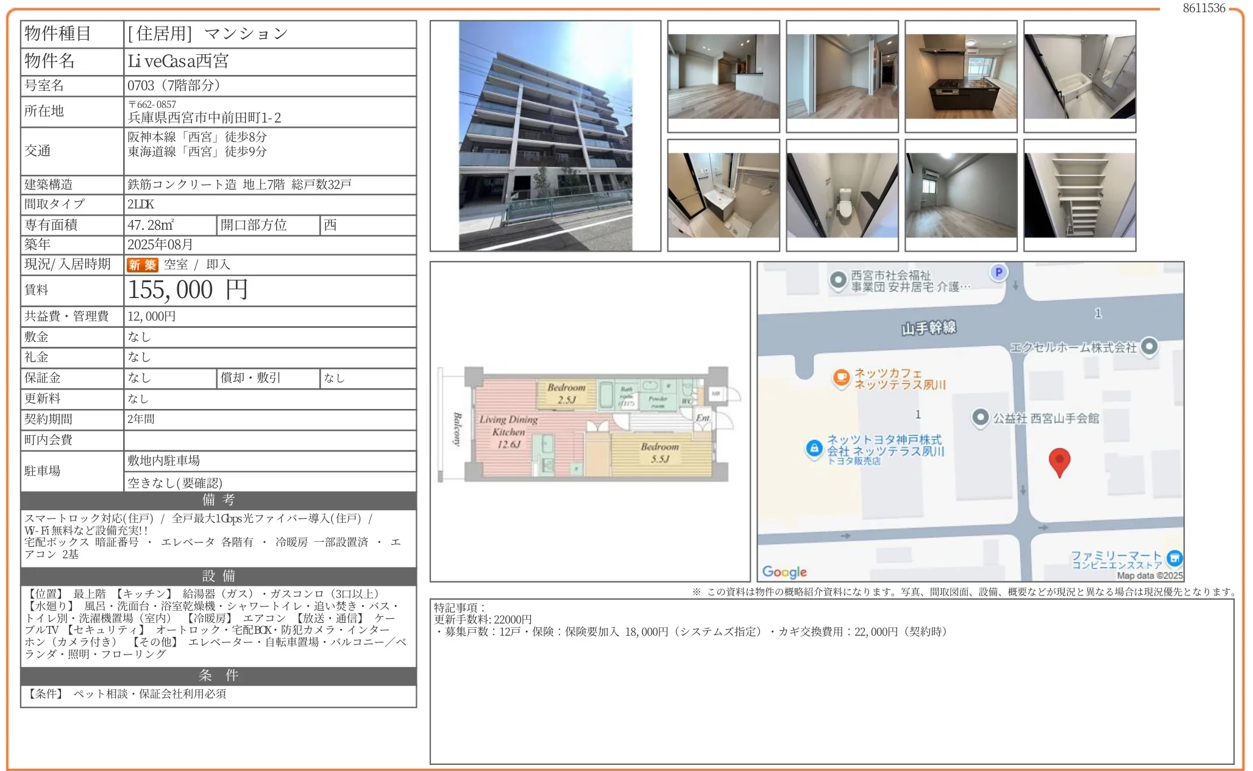Open the Google logo link on map
Viewport: 1253px width, 771px height.
tap(784, 571)
